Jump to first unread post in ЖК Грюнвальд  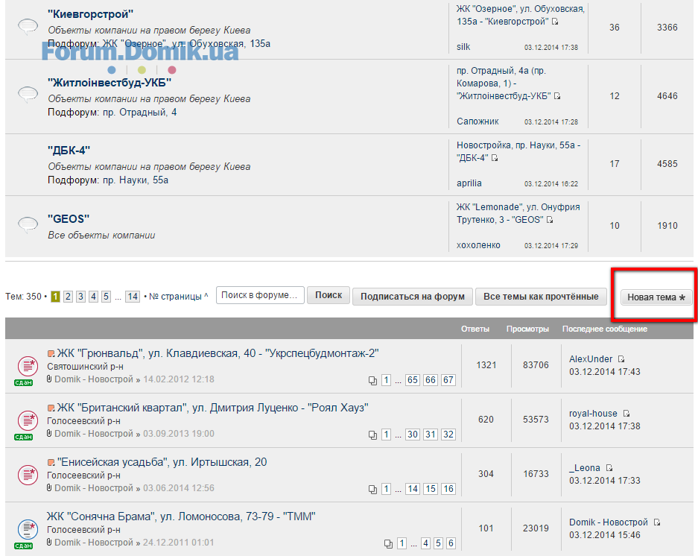(51, 354)
